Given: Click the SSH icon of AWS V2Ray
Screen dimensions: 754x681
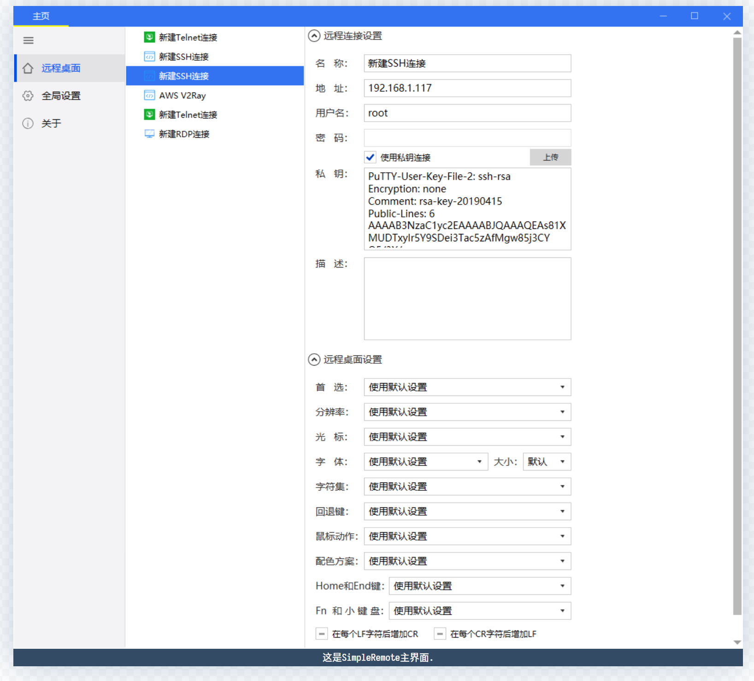Looking at the screenshot, I should point(149,95).
